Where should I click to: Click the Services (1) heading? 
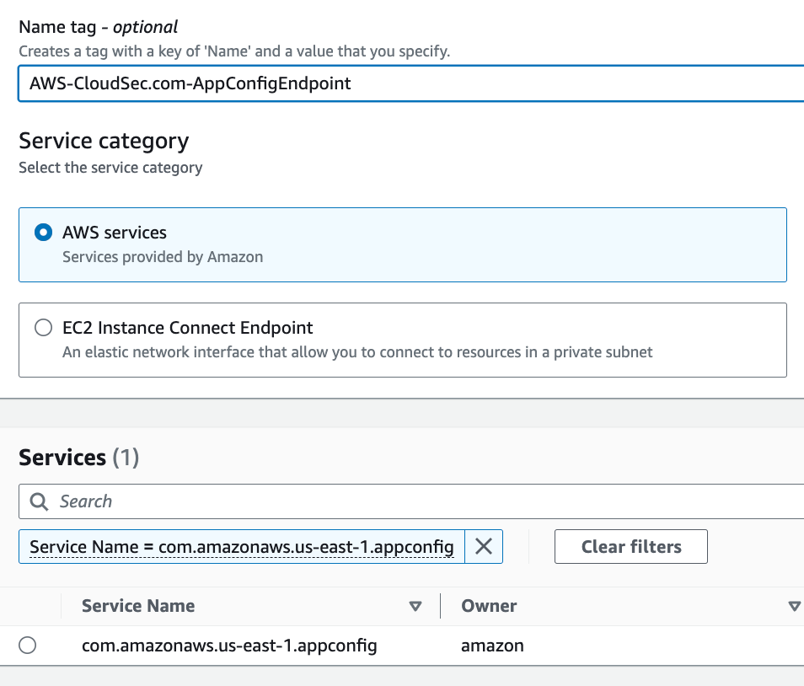pos(79,458)
